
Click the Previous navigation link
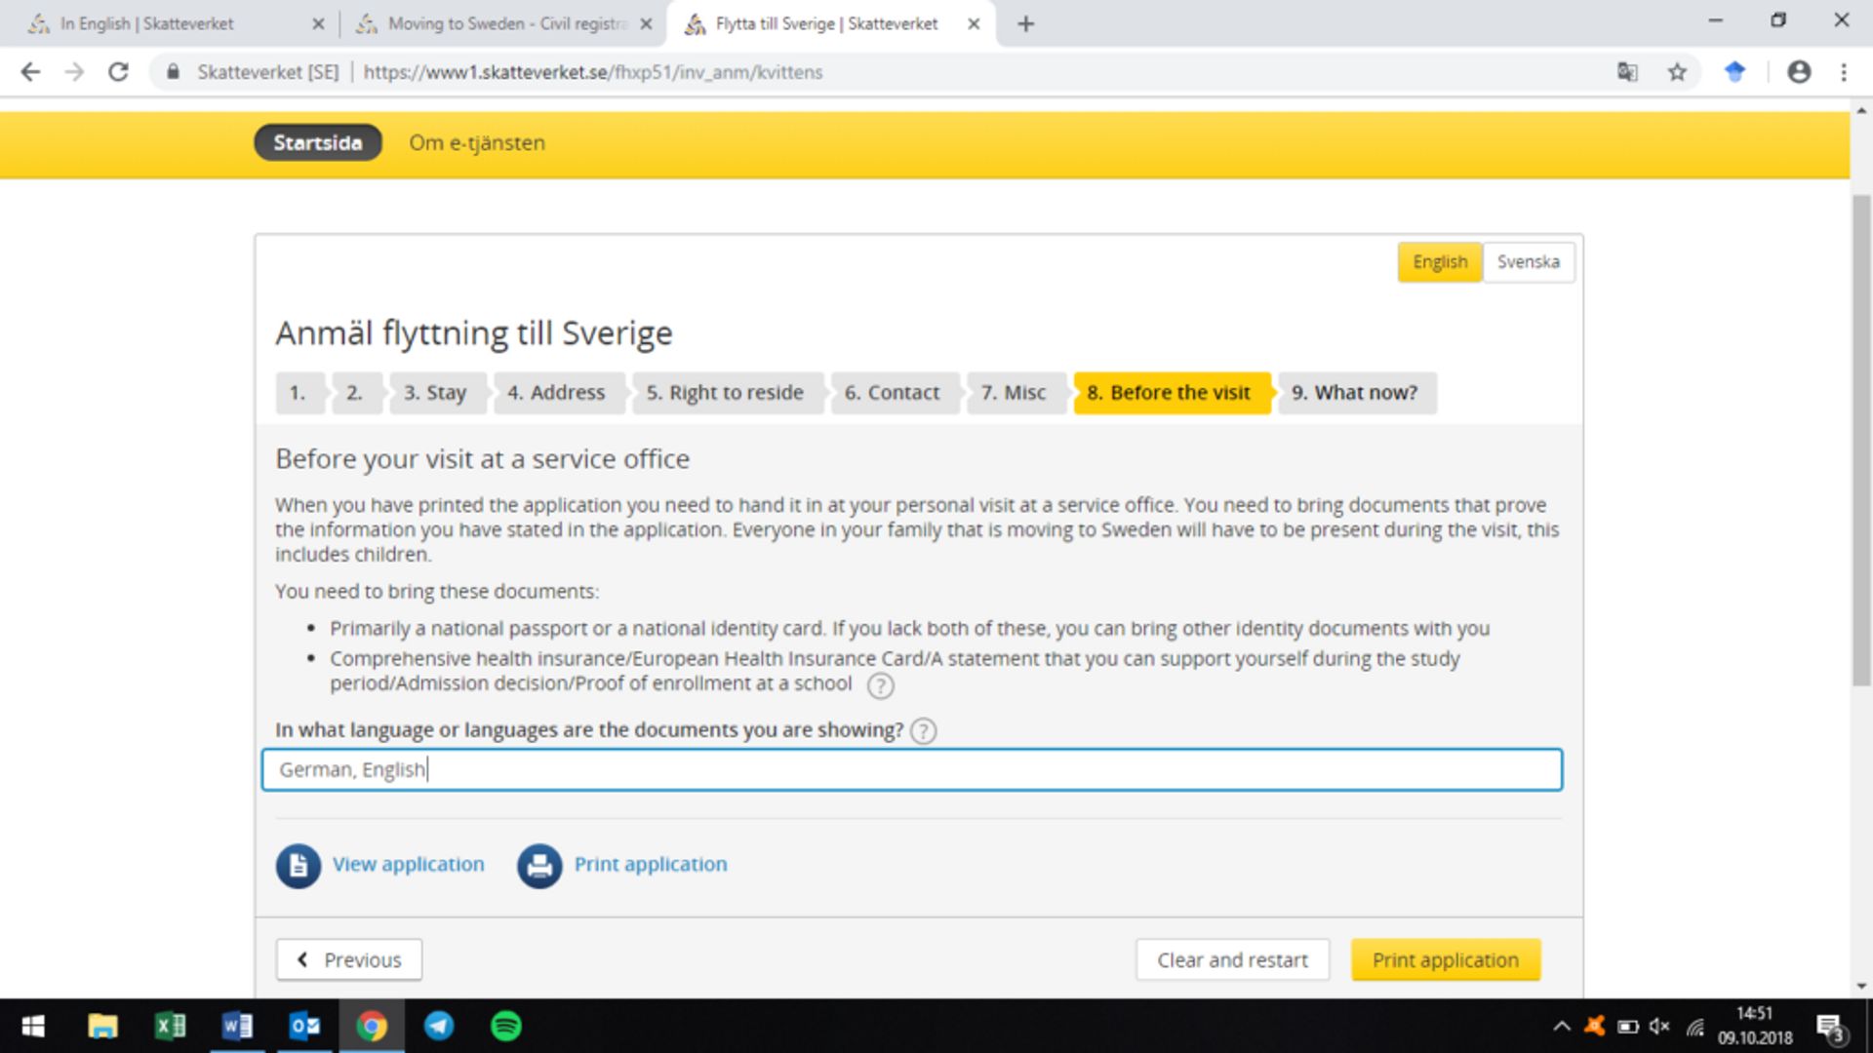pos(348,959)
